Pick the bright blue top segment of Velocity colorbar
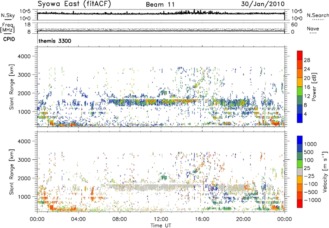Screen dimensions: 329x228 click(300, 140)
